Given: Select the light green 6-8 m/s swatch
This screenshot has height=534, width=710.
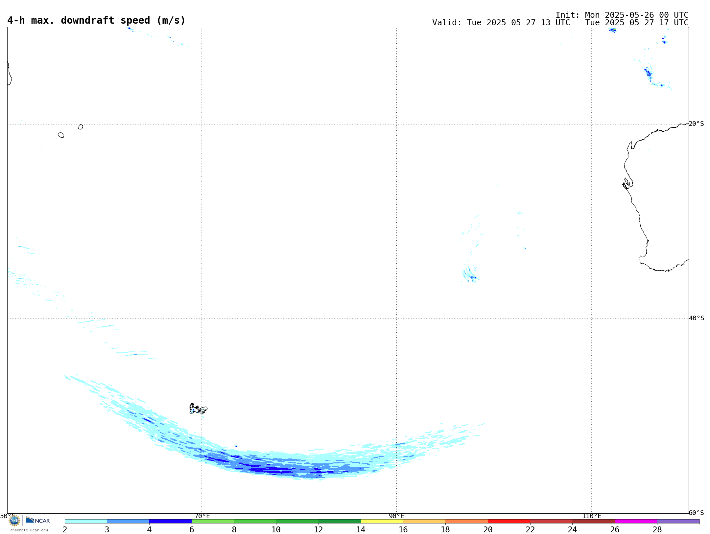Looking at the screenshot, I should tap(213, 522).
